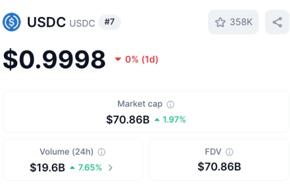Click the Market cap label text
This screenshot has width=290, height=185.
tap(140, 104)
